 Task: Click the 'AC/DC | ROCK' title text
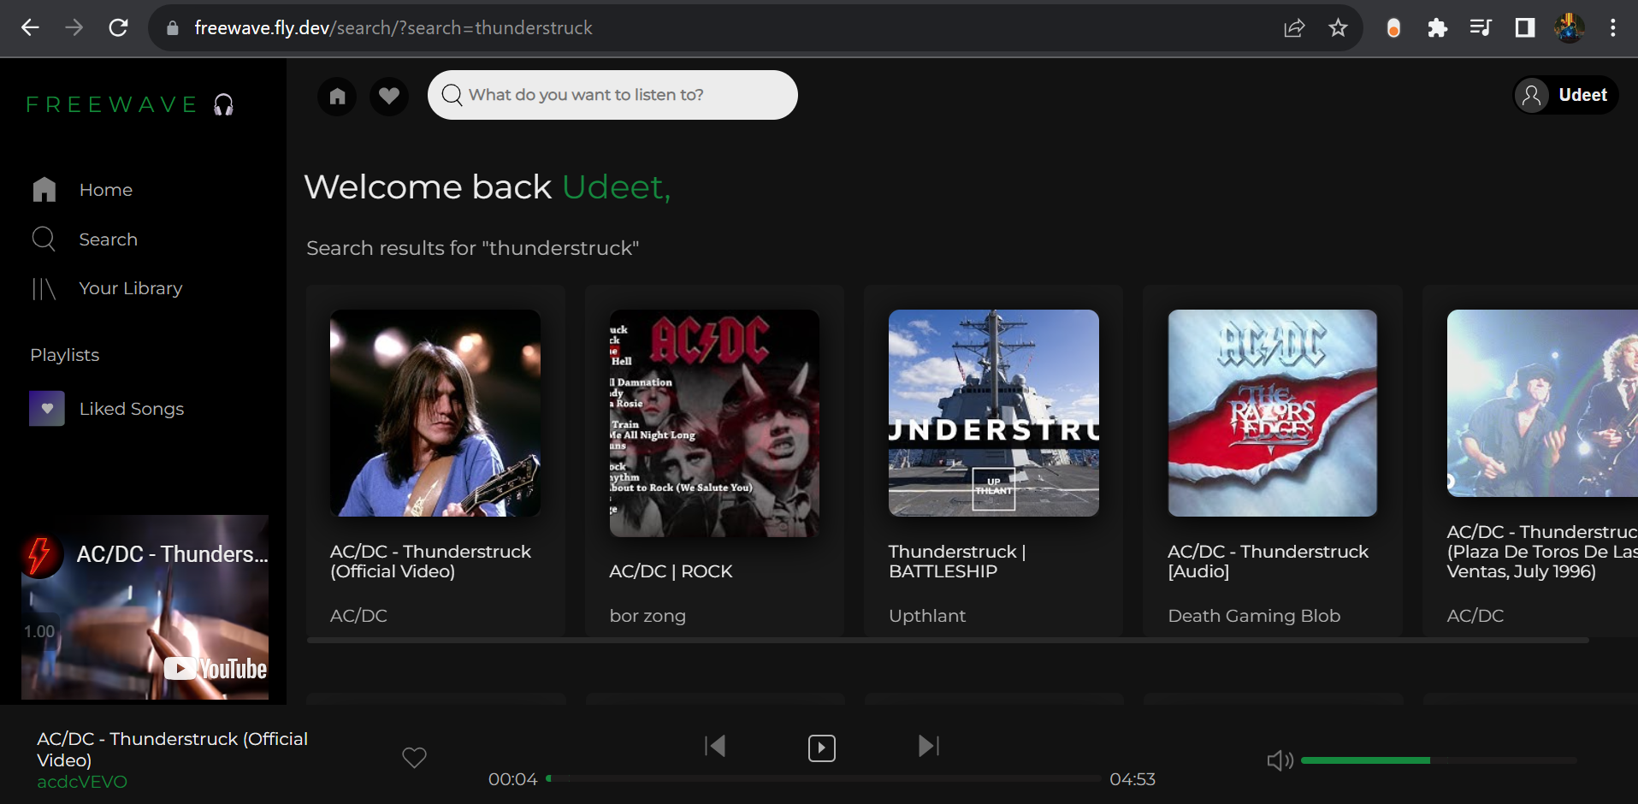[x=671, y=571]
